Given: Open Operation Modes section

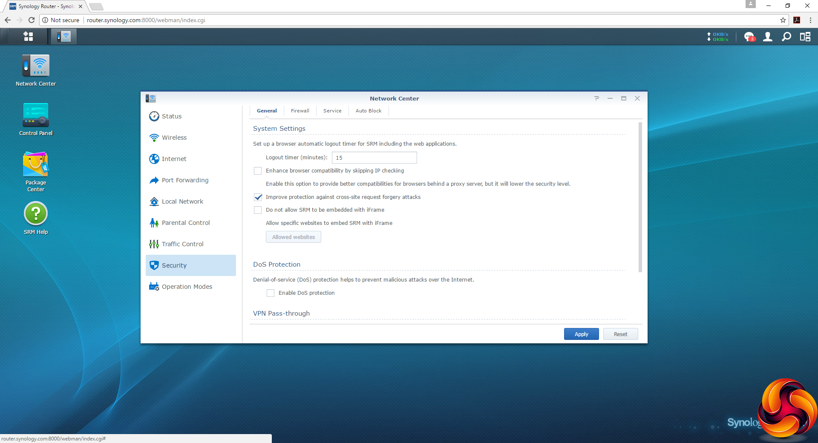Looking at the screenshot, I should (x=191, y=287).
